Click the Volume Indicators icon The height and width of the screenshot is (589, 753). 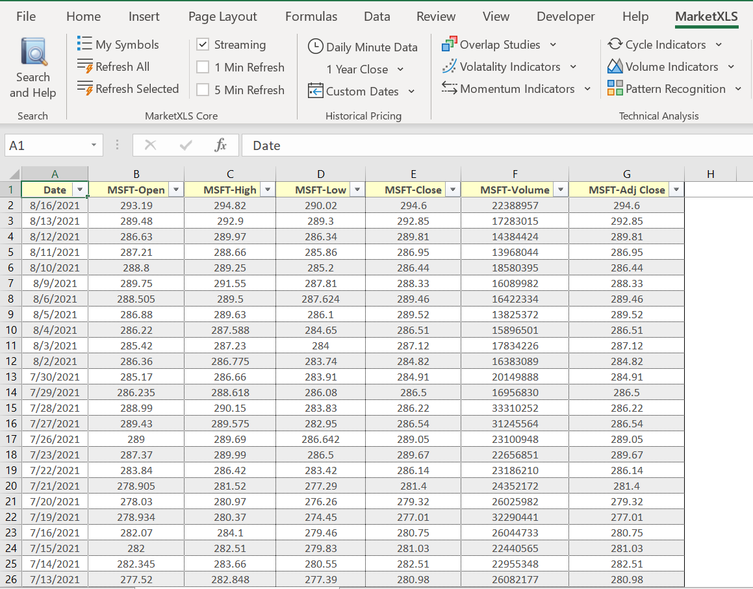[615, 66]
